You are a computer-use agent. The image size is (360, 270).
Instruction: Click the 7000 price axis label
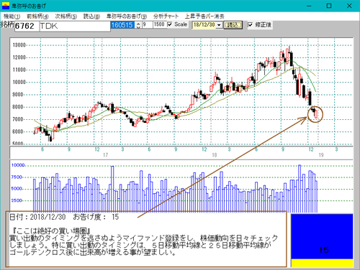tap(18, 119)
